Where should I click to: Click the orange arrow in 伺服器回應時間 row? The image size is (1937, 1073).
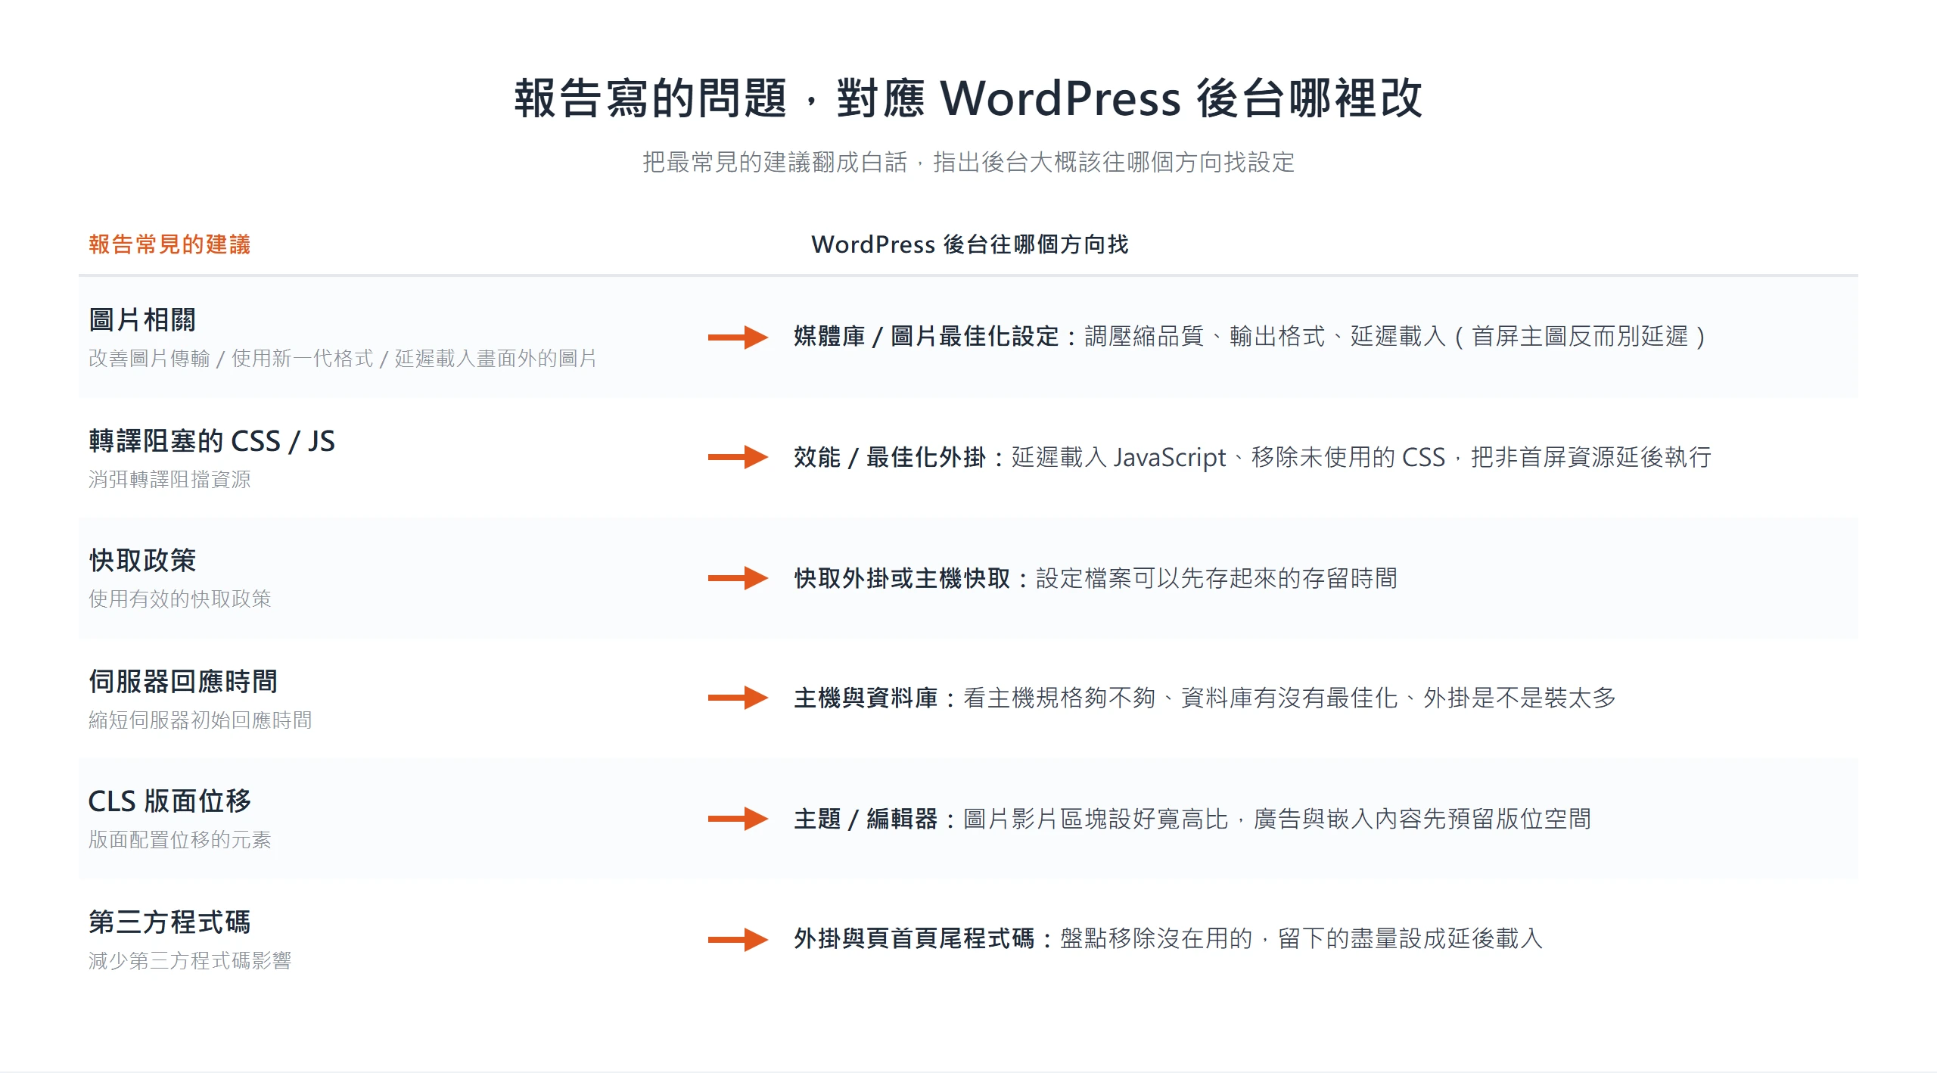tap(738, 698)
